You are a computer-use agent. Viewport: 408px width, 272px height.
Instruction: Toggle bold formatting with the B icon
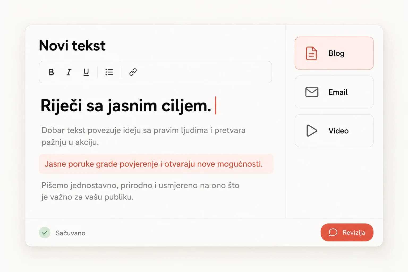pyautogui.click(x=51, y=72)
